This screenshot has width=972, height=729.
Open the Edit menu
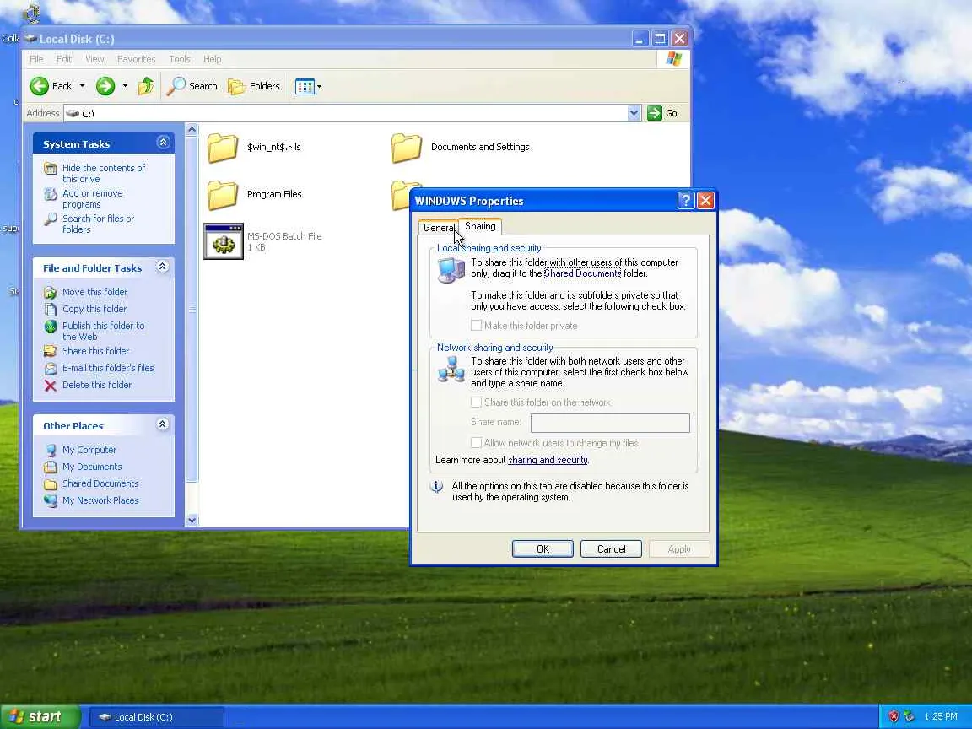64,59
